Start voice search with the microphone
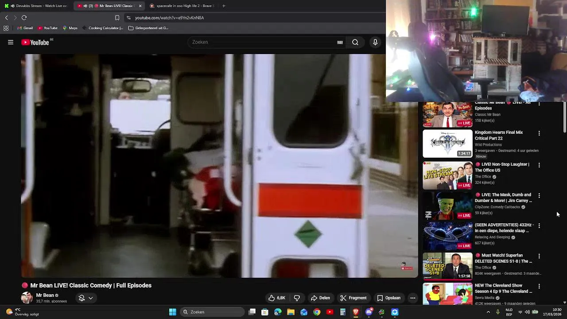This screenshot has height=319, width=567. [x=375, y=42]
